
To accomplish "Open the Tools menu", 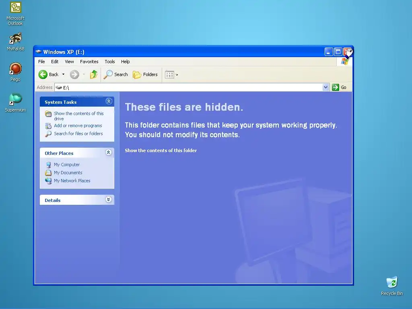I will [110, 62].
